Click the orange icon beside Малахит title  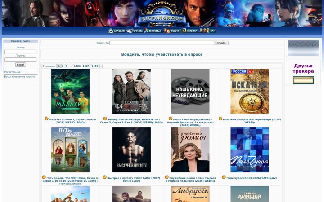(x=46, y=119)
